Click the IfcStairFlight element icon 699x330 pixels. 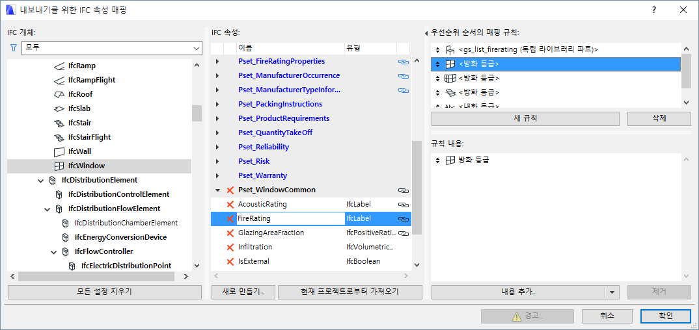pos(59,137)
